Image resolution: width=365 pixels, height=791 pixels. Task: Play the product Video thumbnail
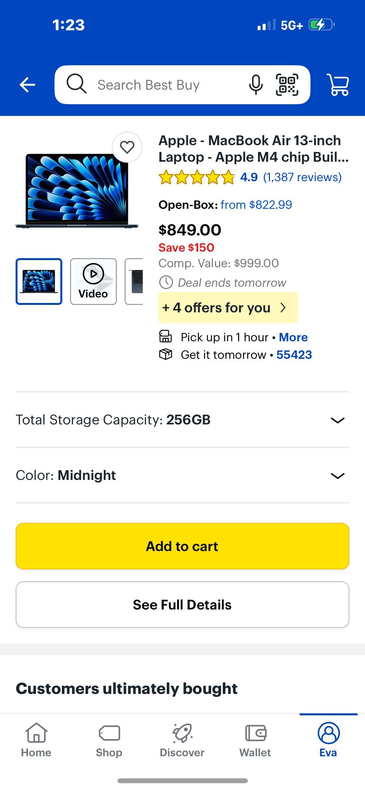[x=93, y=282]
